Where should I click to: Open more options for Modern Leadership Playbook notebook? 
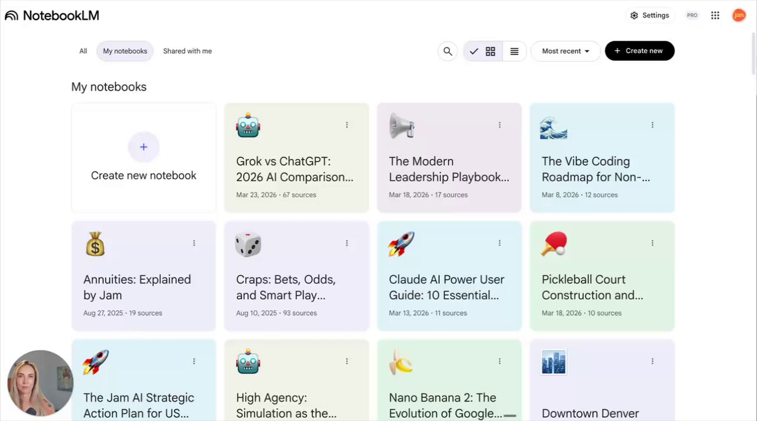(500, 125)
